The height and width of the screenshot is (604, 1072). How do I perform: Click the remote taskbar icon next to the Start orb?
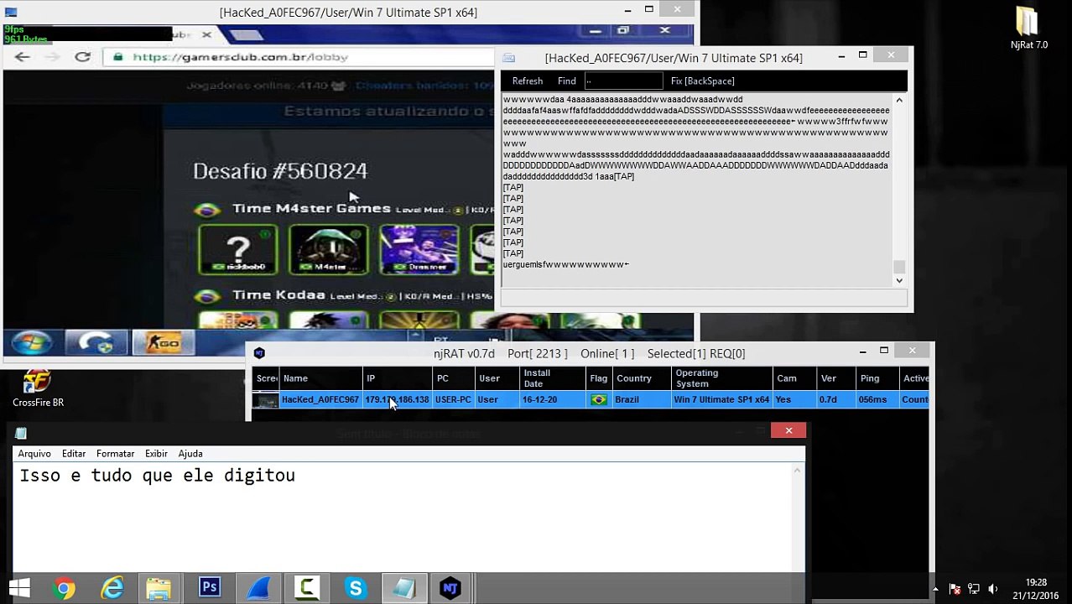96,343
